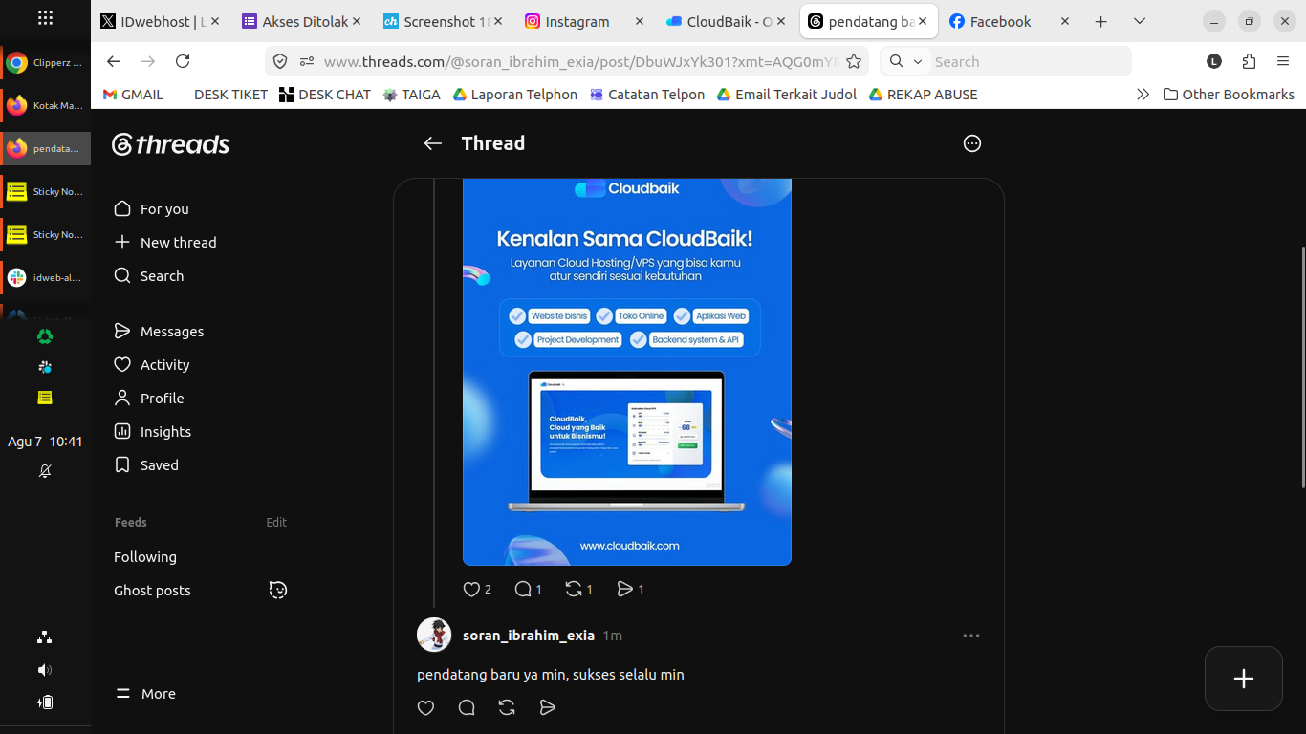Close the Instagram tab
Screen dimensions: 1306x734
[639, 21]
